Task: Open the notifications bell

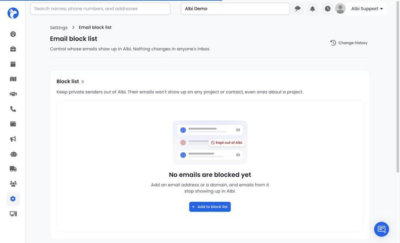Action: tap(312, 9)
